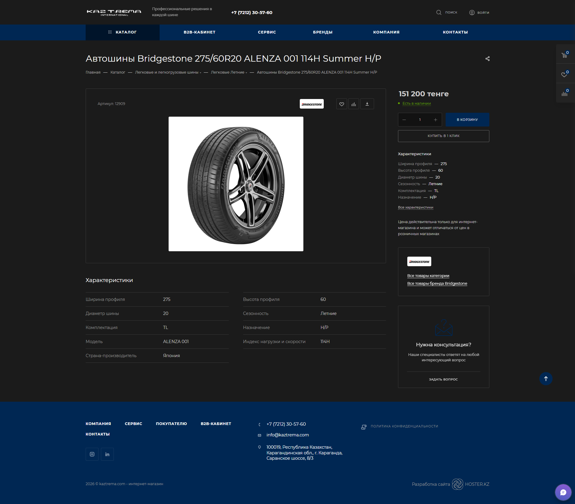Screen dimensions: 575x504
Task: Click the scroll-to-top arrow button
Action: [x=546, y=379]
